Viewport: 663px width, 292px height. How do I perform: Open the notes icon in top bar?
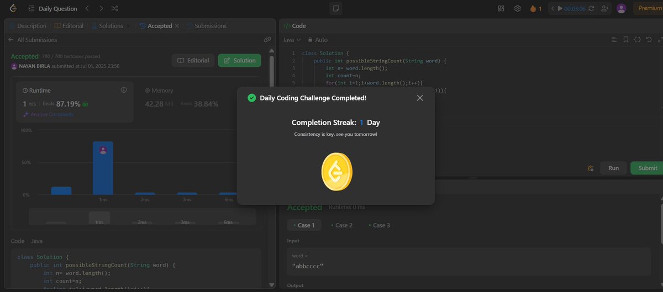(x=335, y=8)
